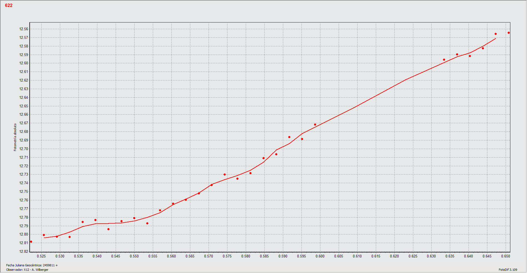Click the "FotoDif 3.109" version label
527x273 pixels.
508,270
